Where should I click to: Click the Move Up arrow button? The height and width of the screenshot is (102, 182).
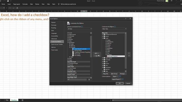click(129, 53)
